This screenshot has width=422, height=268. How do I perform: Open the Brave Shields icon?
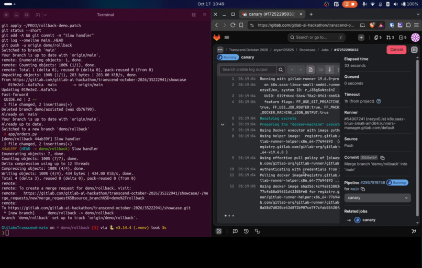[372, 25]
